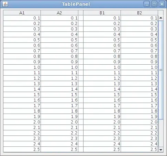Image resolution: width=167 pixels, height=156 pixels.
Task: Select the 0.8 cell in column A2
Action: point(59,56)
